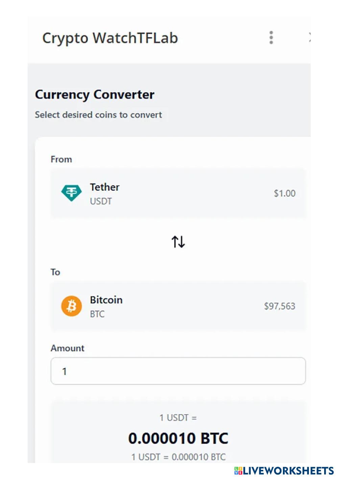Click the 'Select desired coins to convert' subtitle

(x=98, y=115)
